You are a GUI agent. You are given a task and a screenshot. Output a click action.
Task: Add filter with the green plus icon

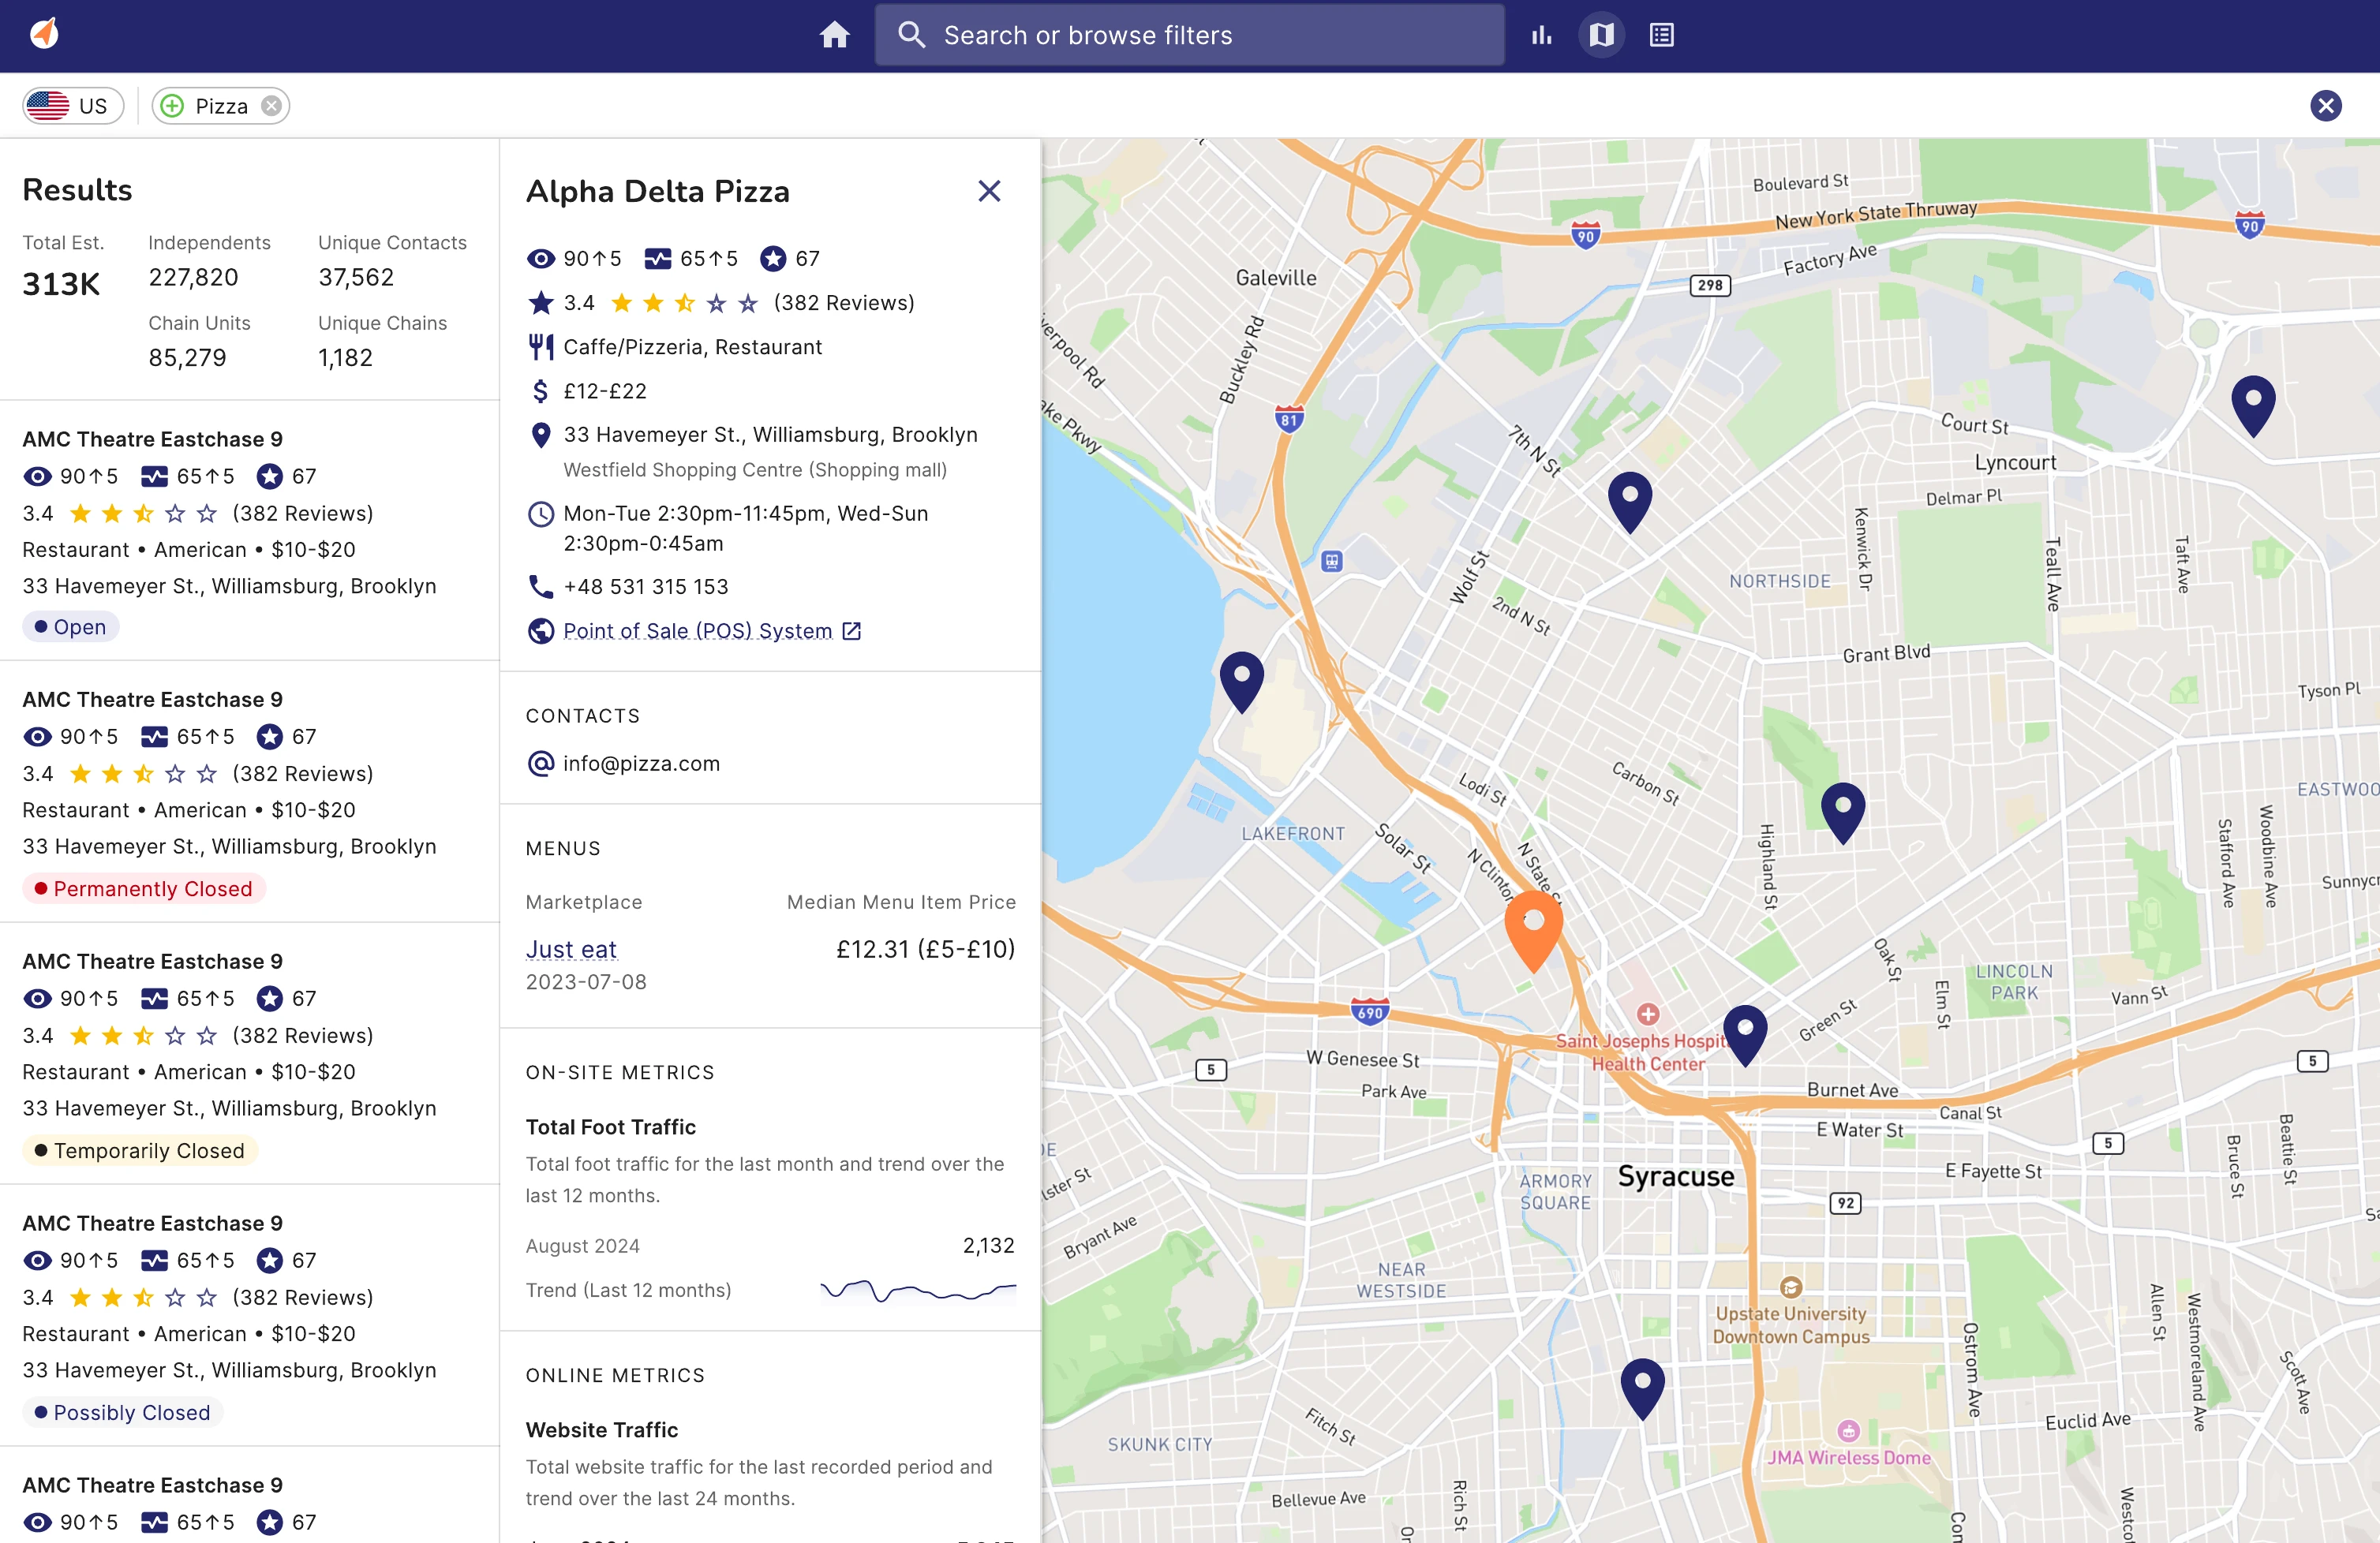(x=172, y=106)
